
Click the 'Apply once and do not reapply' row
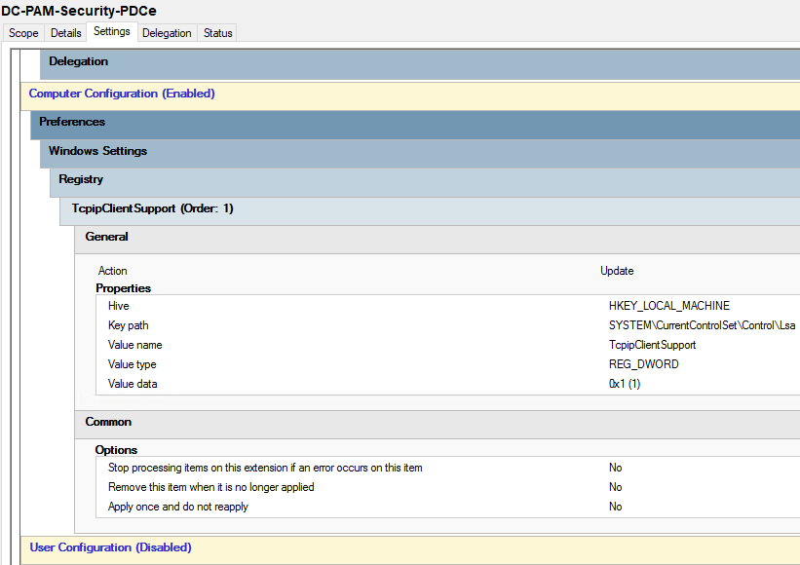pos(178,507)
